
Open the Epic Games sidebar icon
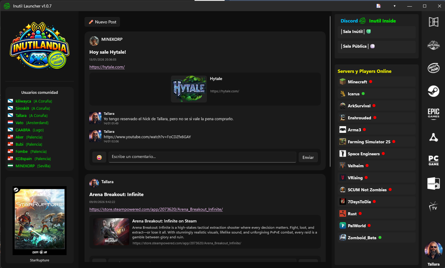click(433, 114)
